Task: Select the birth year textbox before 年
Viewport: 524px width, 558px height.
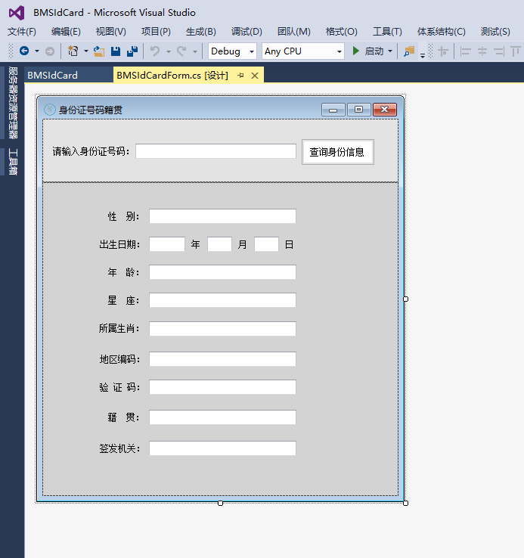Action: point(167,244)
